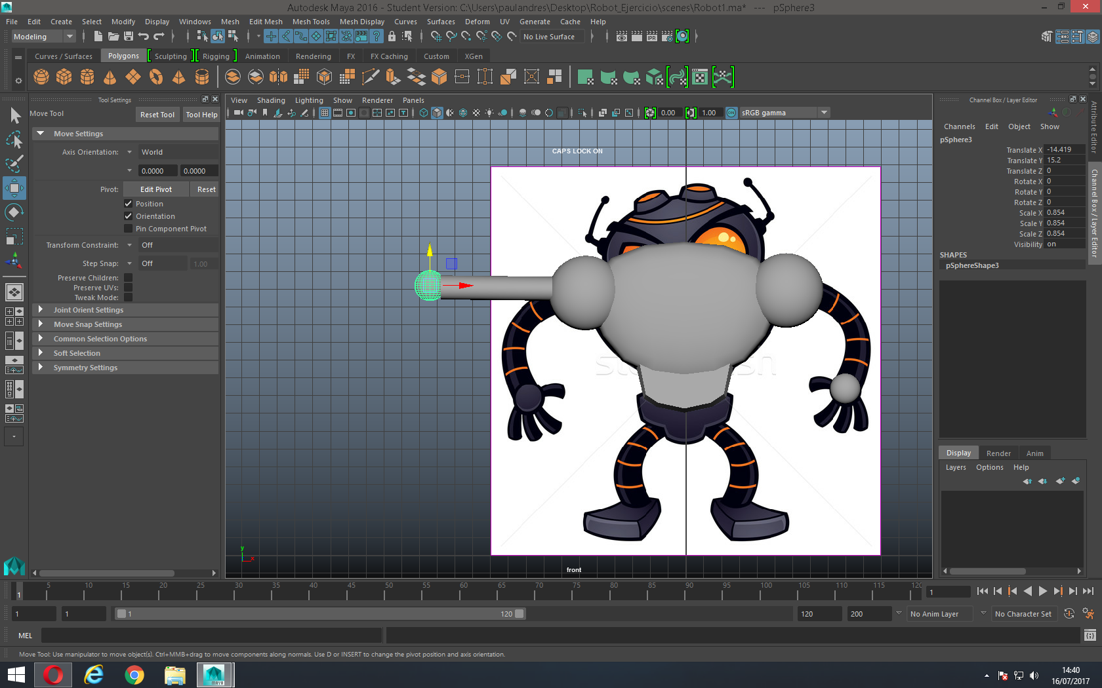The width and height of the screenshot is (1102, 688).
Task: Click the No Live Surface field
Action: [x=554, y=37]
